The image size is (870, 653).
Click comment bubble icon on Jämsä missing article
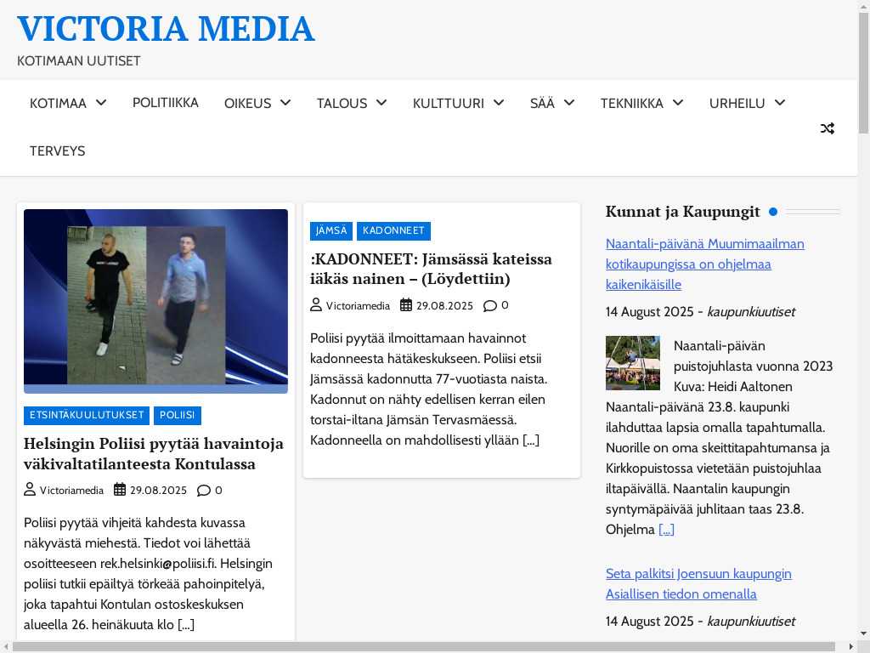(x=490, y=305)
